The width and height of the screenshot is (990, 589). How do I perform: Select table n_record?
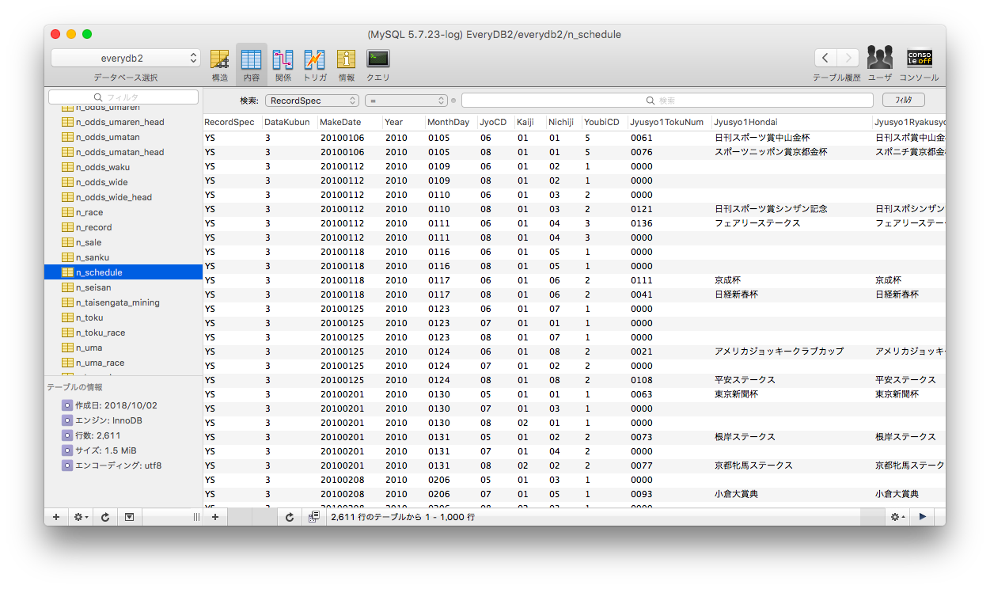(123, 227)
